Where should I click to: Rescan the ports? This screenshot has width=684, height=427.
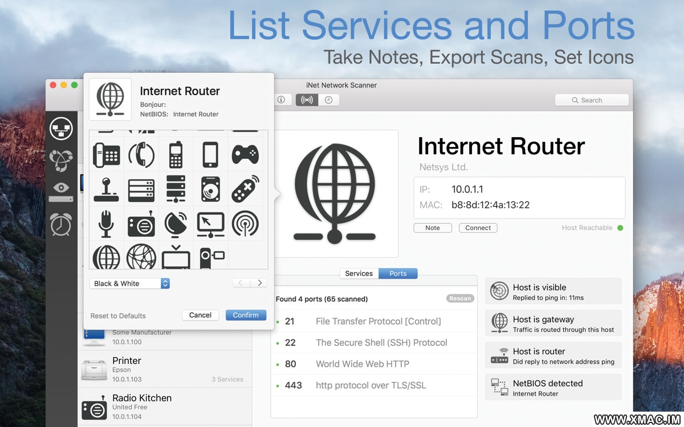click(x=460, y=298)
